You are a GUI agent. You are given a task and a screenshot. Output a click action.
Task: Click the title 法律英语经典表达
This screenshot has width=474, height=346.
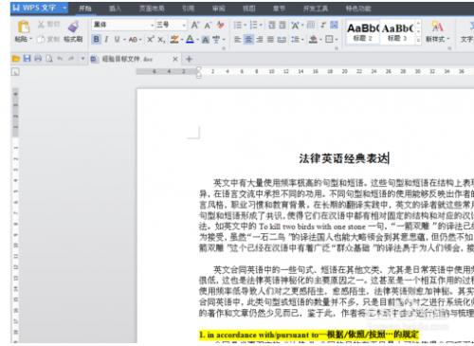(x=343, y=158)
